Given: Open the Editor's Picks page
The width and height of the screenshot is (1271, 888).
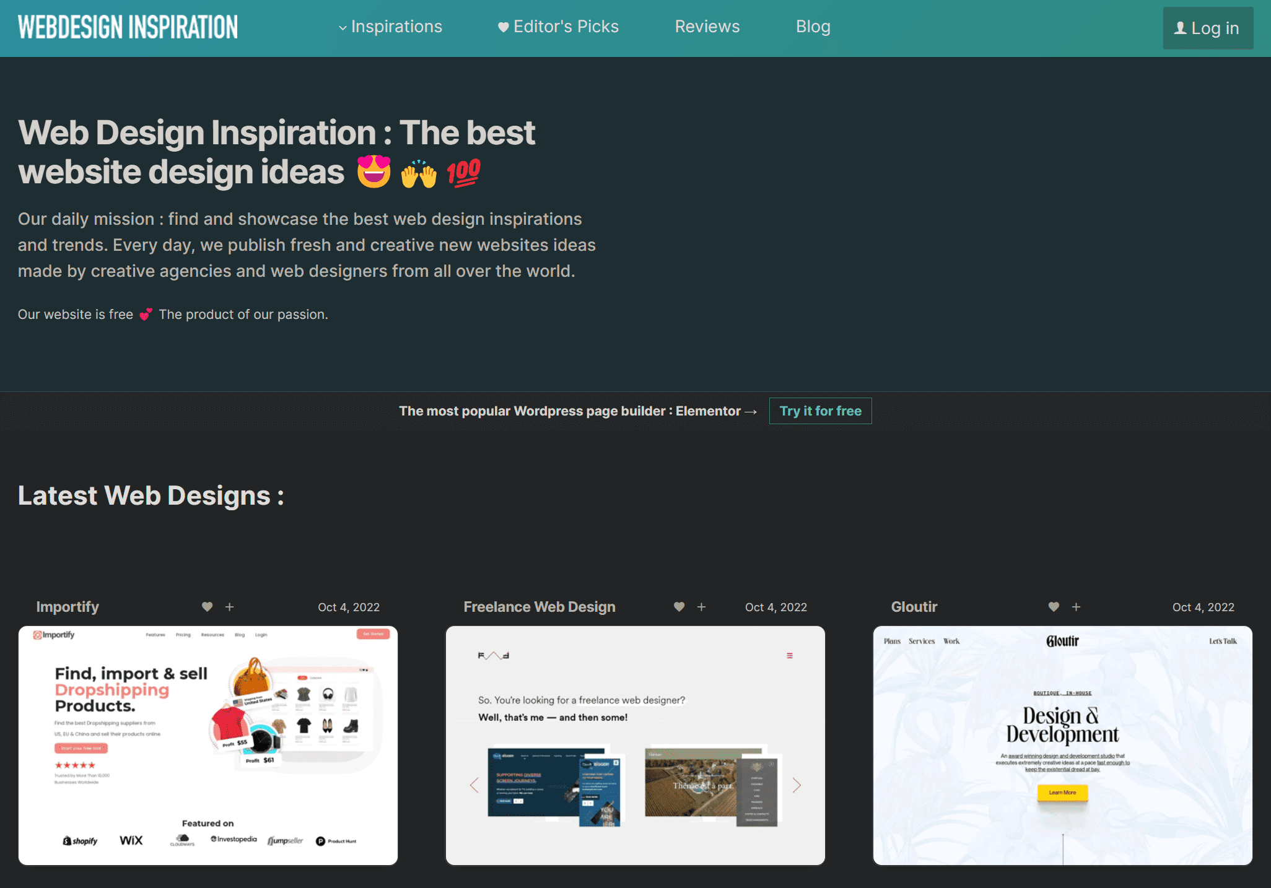Looking at the screenshot, I should pyautogui.click(x=559, y=27).
